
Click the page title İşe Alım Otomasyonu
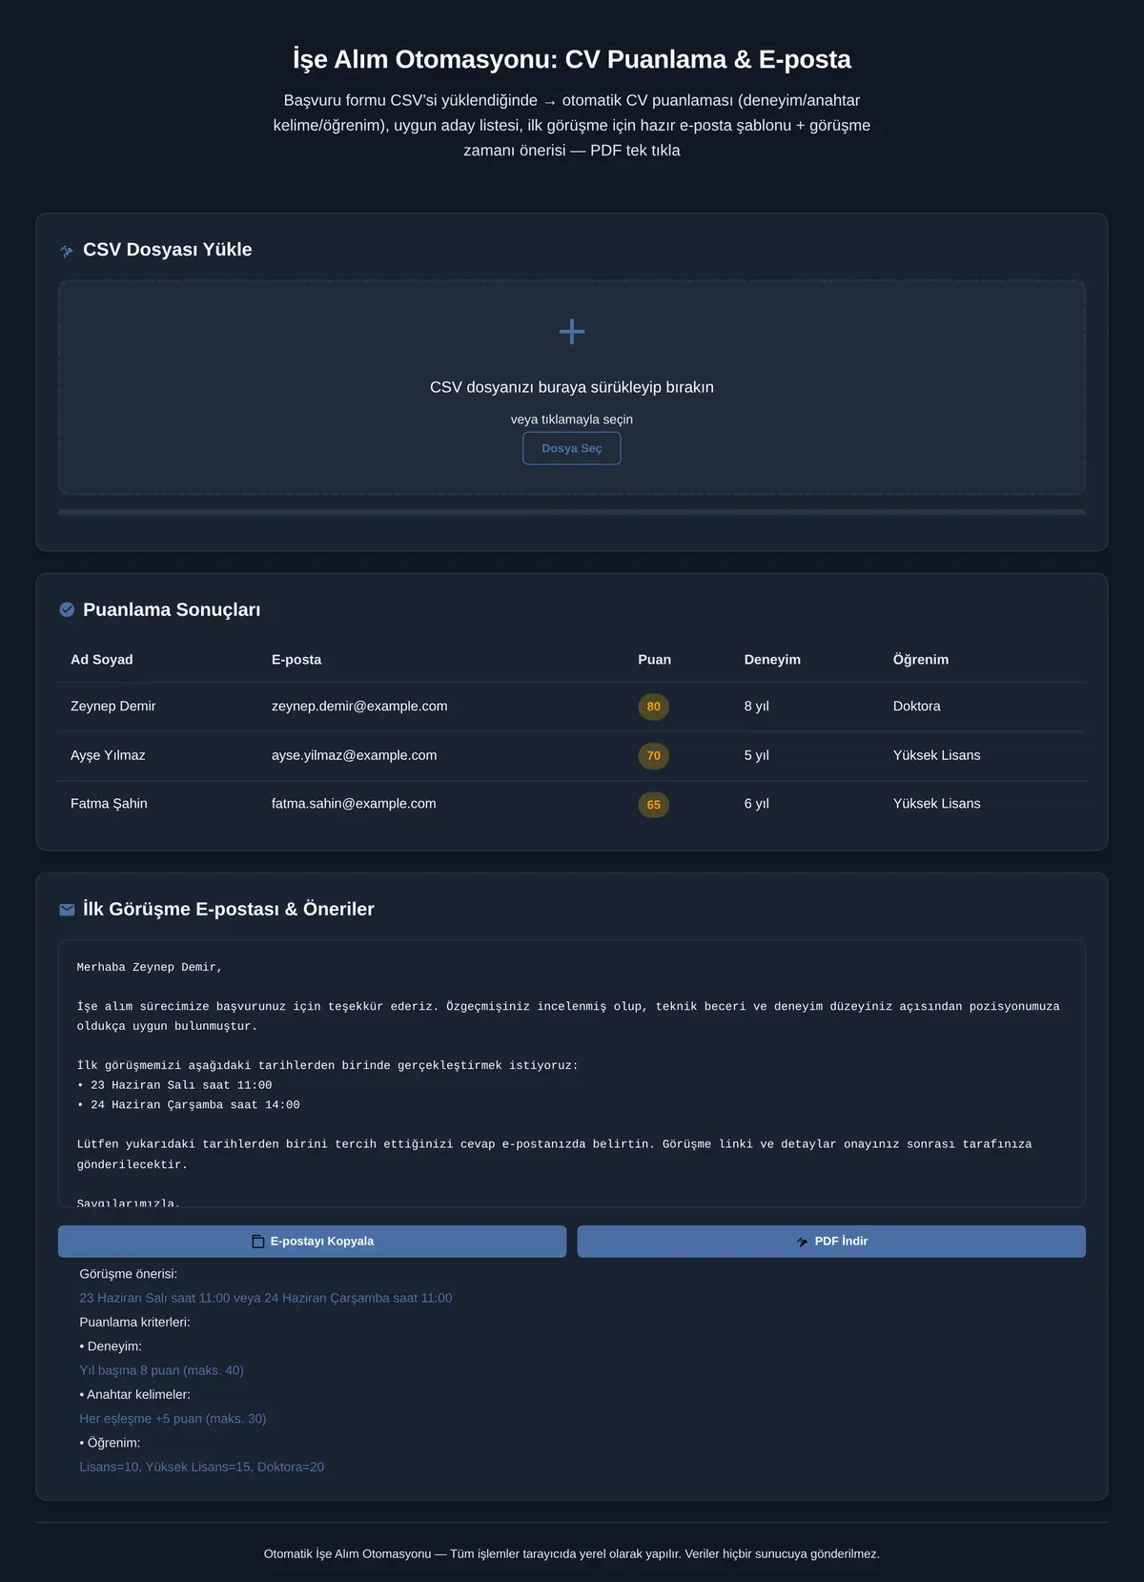[572, 59]
